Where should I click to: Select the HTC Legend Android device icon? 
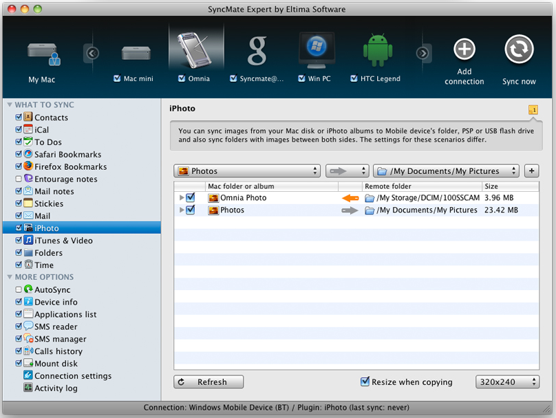[x=377, y=50]
